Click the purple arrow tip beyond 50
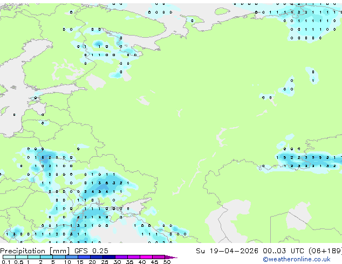The image size is (342, 264). tap(171, 257)
